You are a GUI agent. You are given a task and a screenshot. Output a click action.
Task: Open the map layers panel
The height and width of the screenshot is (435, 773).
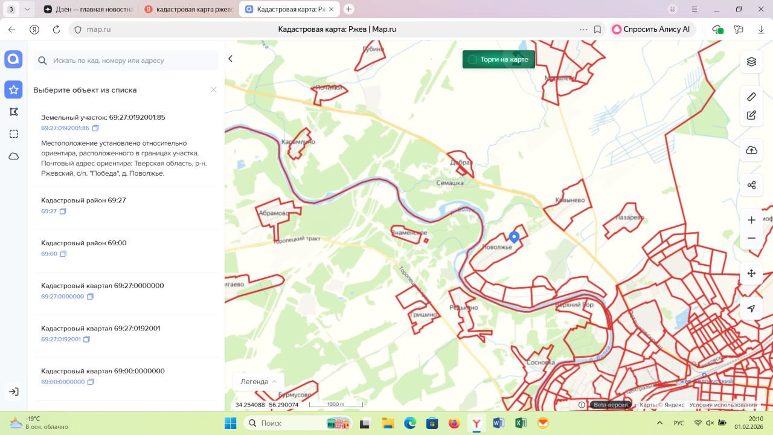(751, 62)
